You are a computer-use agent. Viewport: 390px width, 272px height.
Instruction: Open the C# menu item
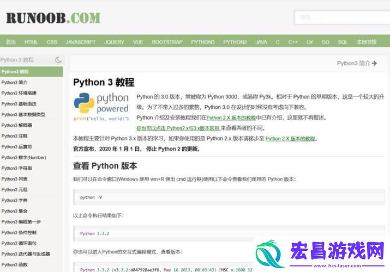pyautogui.click(x=310, y=42)
